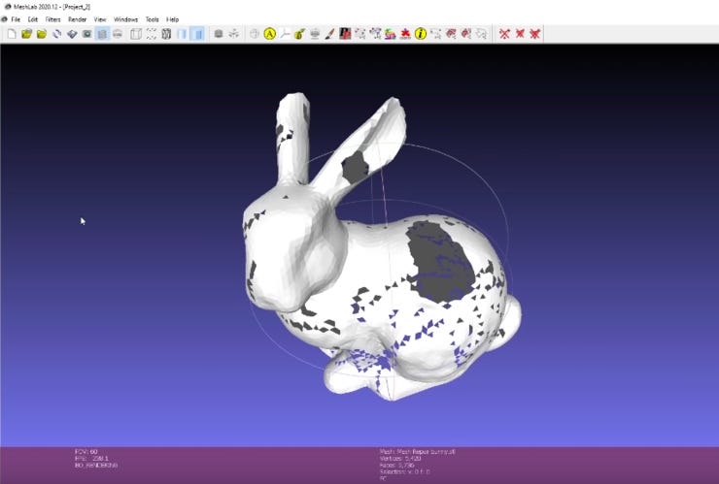Click the Selection v: 0 f: 0 text
Image resolution: width=719 pixels, height=484 pixels.
coord(404,472)
